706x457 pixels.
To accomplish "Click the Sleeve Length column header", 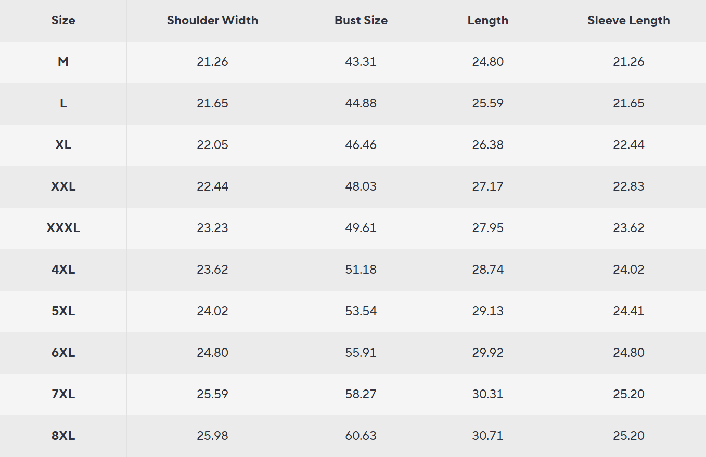I will coord(628,20).
